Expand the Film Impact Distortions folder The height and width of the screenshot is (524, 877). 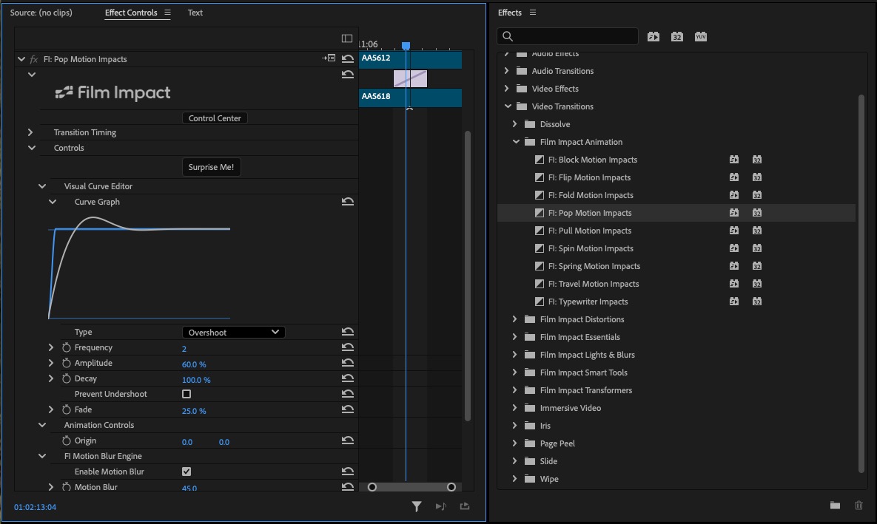[x=515, y=319]
